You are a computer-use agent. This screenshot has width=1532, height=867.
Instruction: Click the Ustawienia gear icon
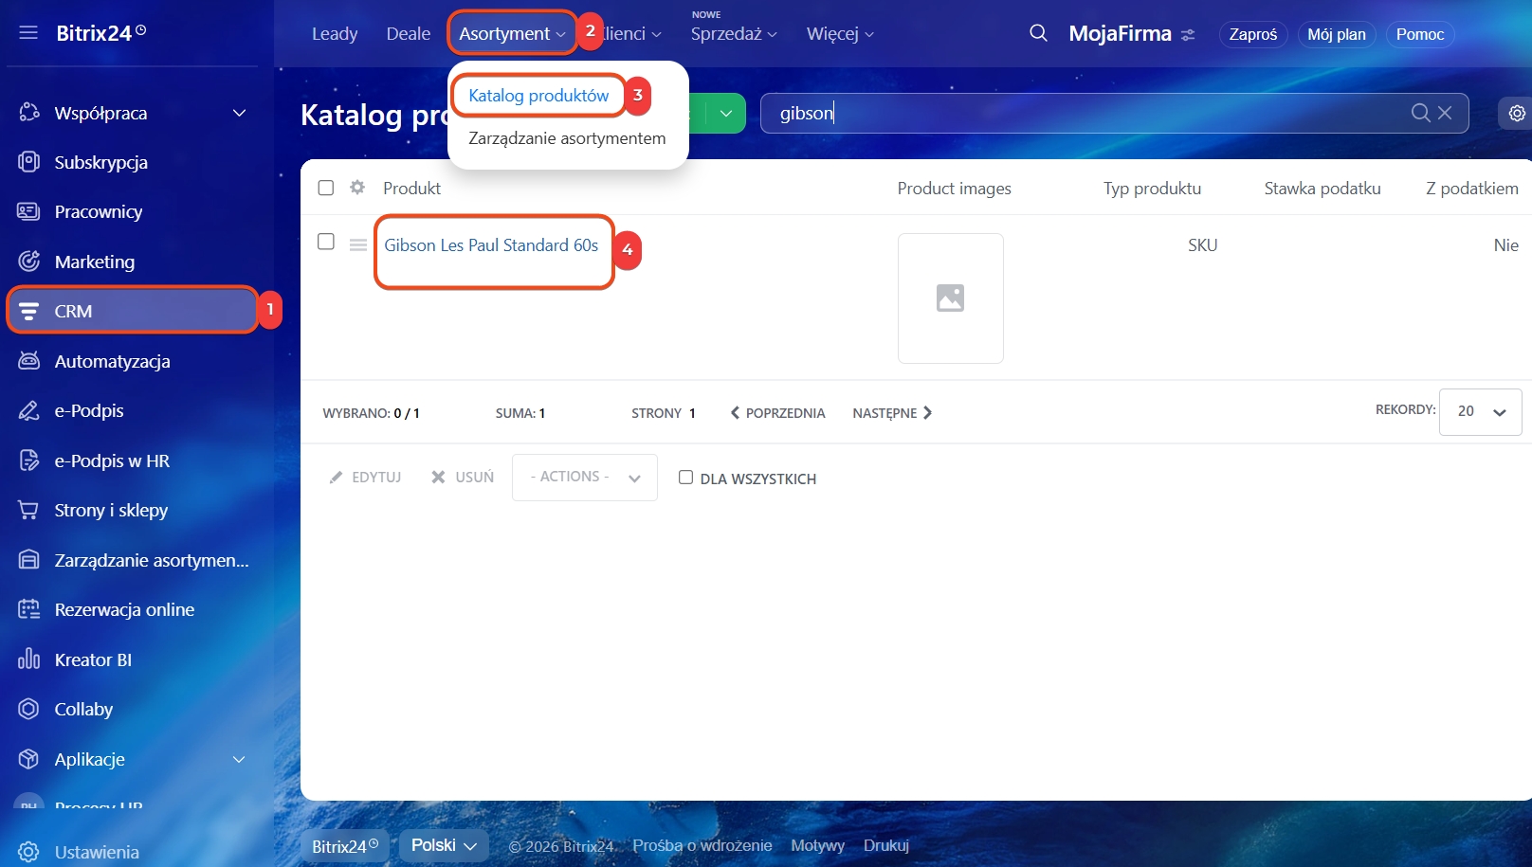point(29,852)
